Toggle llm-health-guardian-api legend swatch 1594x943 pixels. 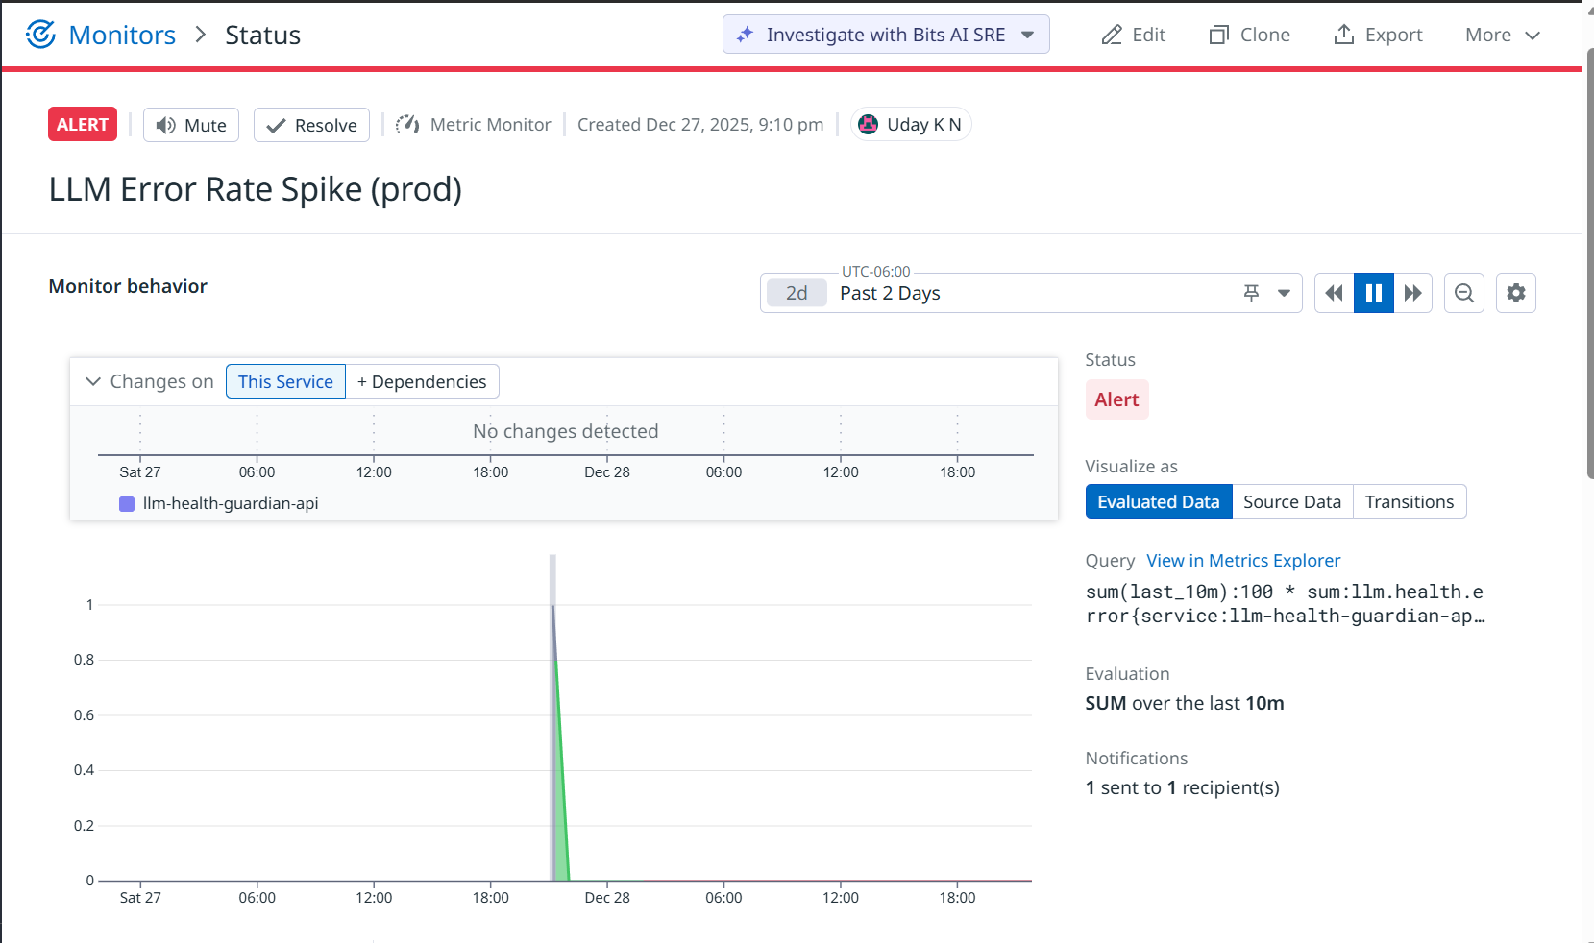coord(127,504)
